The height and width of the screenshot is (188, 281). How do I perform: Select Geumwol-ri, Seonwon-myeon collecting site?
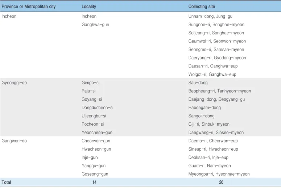click(217, 41)
